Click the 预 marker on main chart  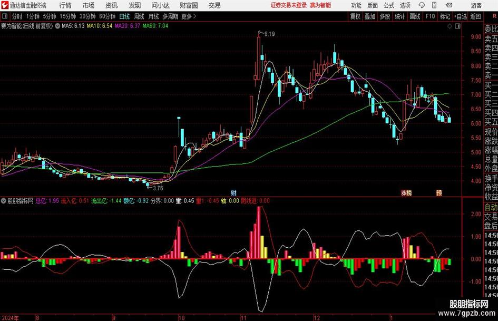pyautogui.click(x=439, y=192)
